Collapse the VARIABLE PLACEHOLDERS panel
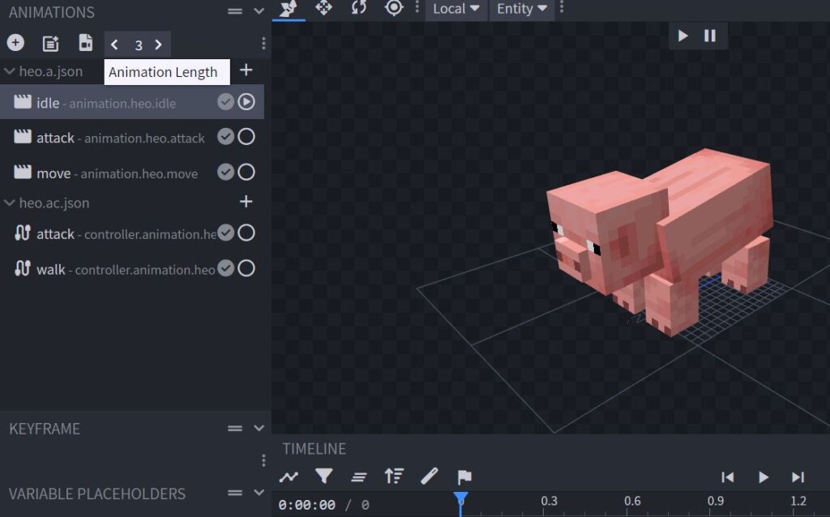Image resolution: width=830 pixels, height=517 pixels. coord(259,493)
